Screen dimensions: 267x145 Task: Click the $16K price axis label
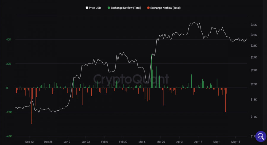click(x=254, y=117)
